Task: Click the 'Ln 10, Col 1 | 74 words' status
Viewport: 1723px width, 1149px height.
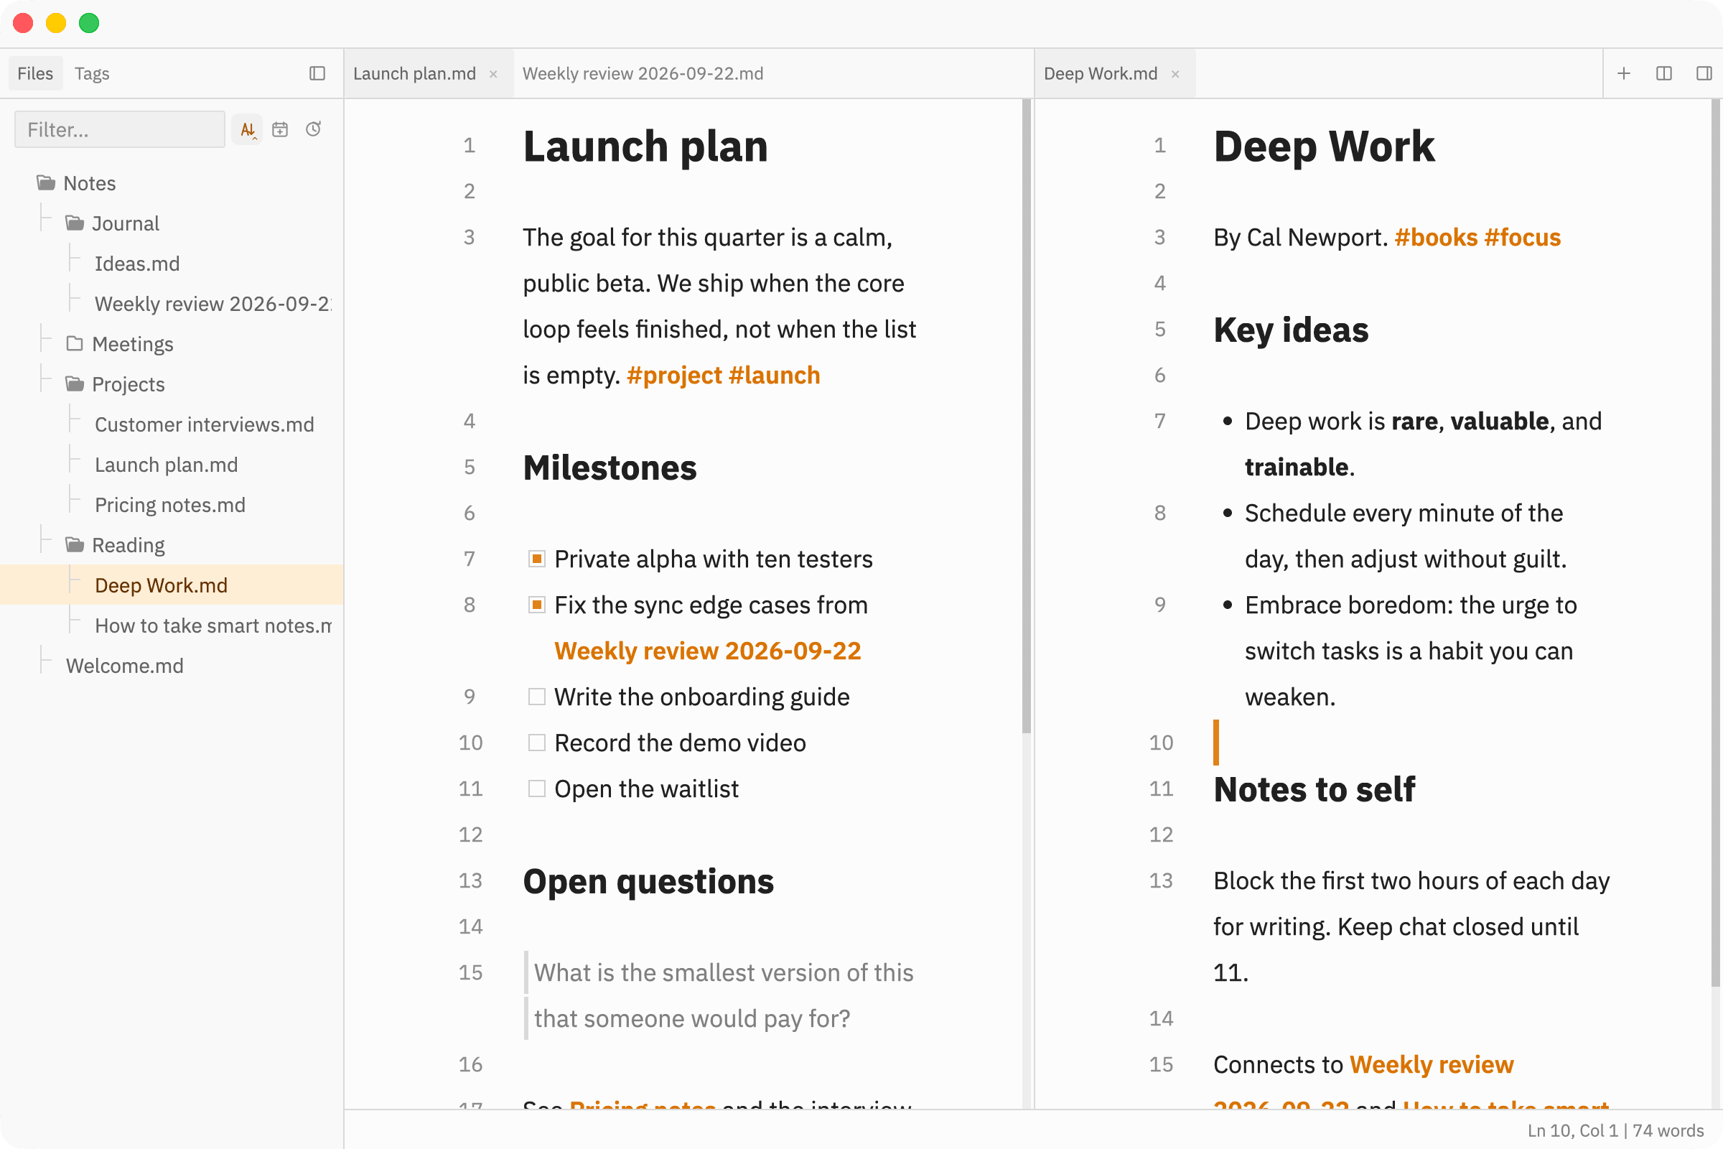Action: click(x=1615, y=1130)
